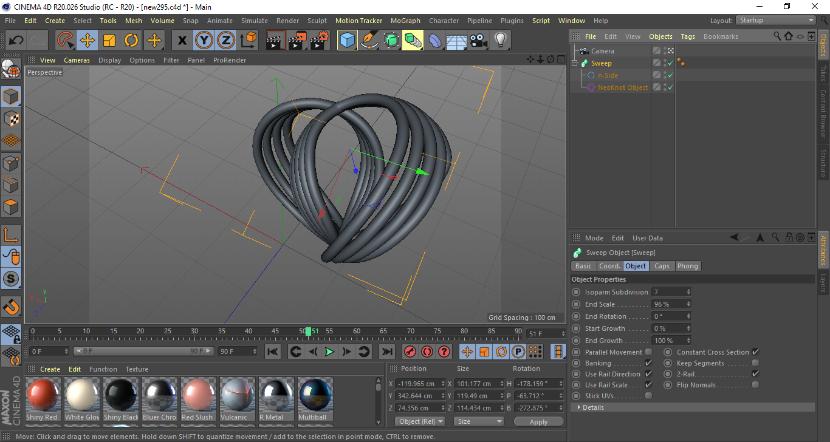Toggle Stick UVs checkbox
The width and height of the screenshot is (830, 442).
(x=649, y=396)
